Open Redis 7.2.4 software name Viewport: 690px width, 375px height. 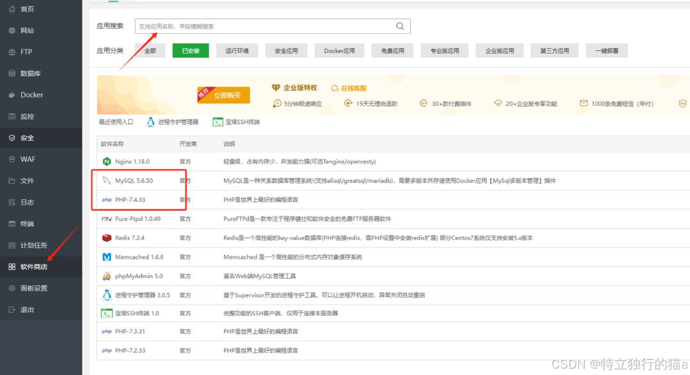coord(129,238)
